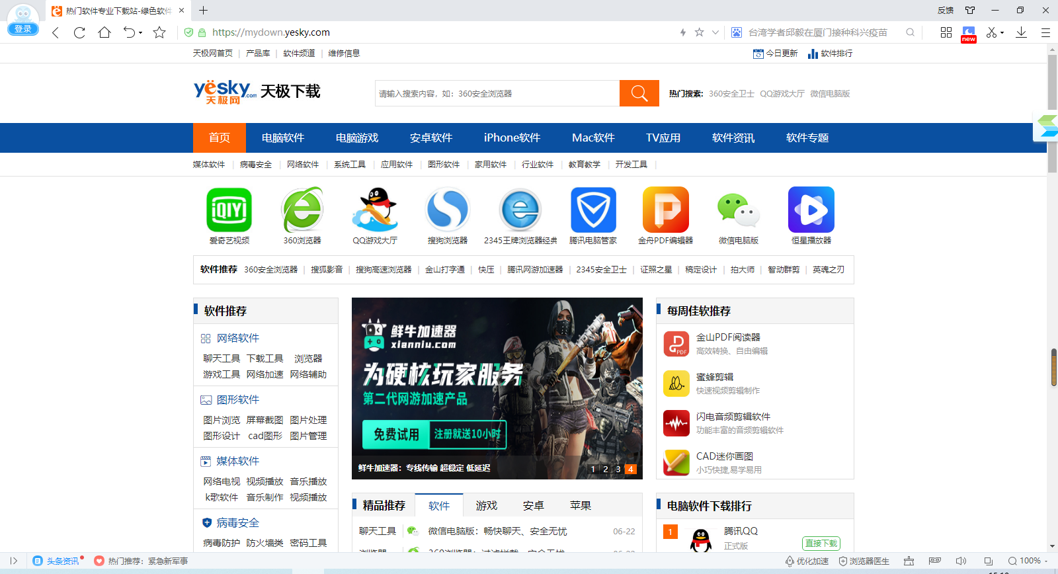This screenshot has height=574, width=1058.
Task: Reload the page with the refresh icon
Action: pyautogui.click(x=79, y=32)
